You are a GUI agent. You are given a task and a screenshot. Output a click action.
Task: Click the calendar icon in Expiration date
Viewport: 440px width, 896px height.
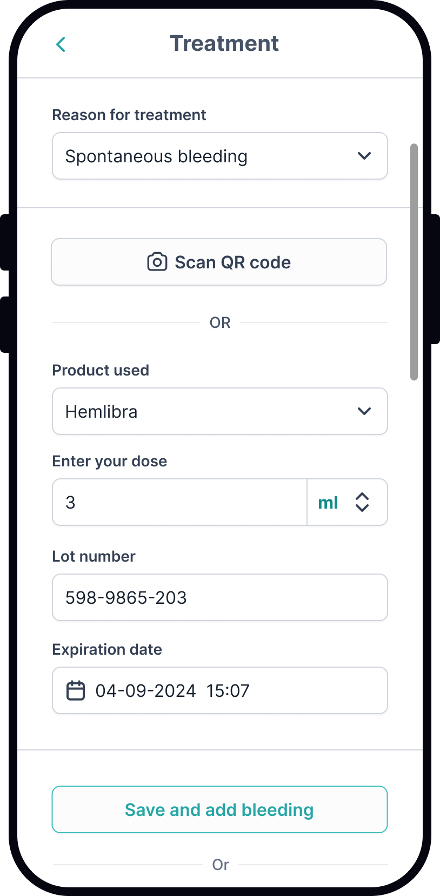coord(76,690)
